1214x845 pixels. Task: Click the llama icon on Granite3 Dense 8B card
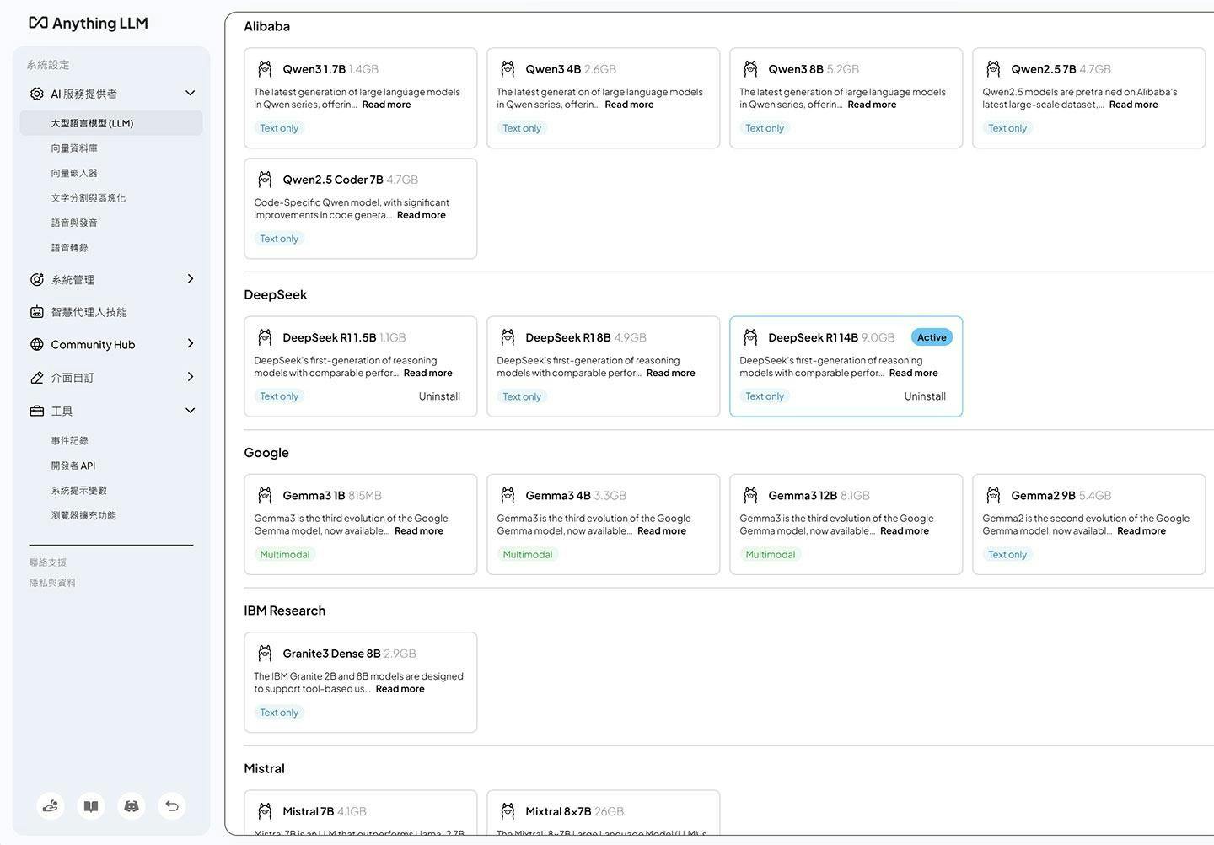pyautogui.click(x=265, y=654)
